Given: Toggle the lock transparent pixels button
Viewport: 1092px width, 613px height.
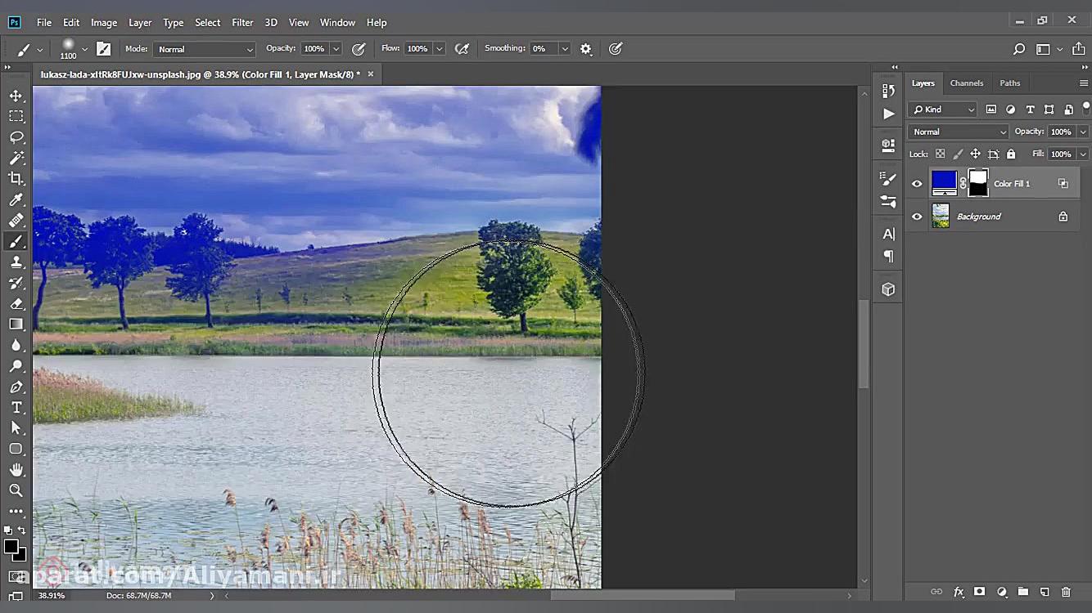Looking at the screenshot, I should click(x=940, y=154).
